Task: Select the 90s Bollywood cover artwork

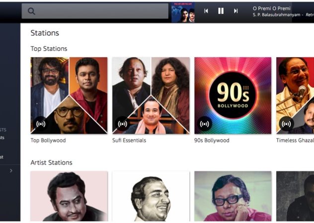Action: (233, 95)
